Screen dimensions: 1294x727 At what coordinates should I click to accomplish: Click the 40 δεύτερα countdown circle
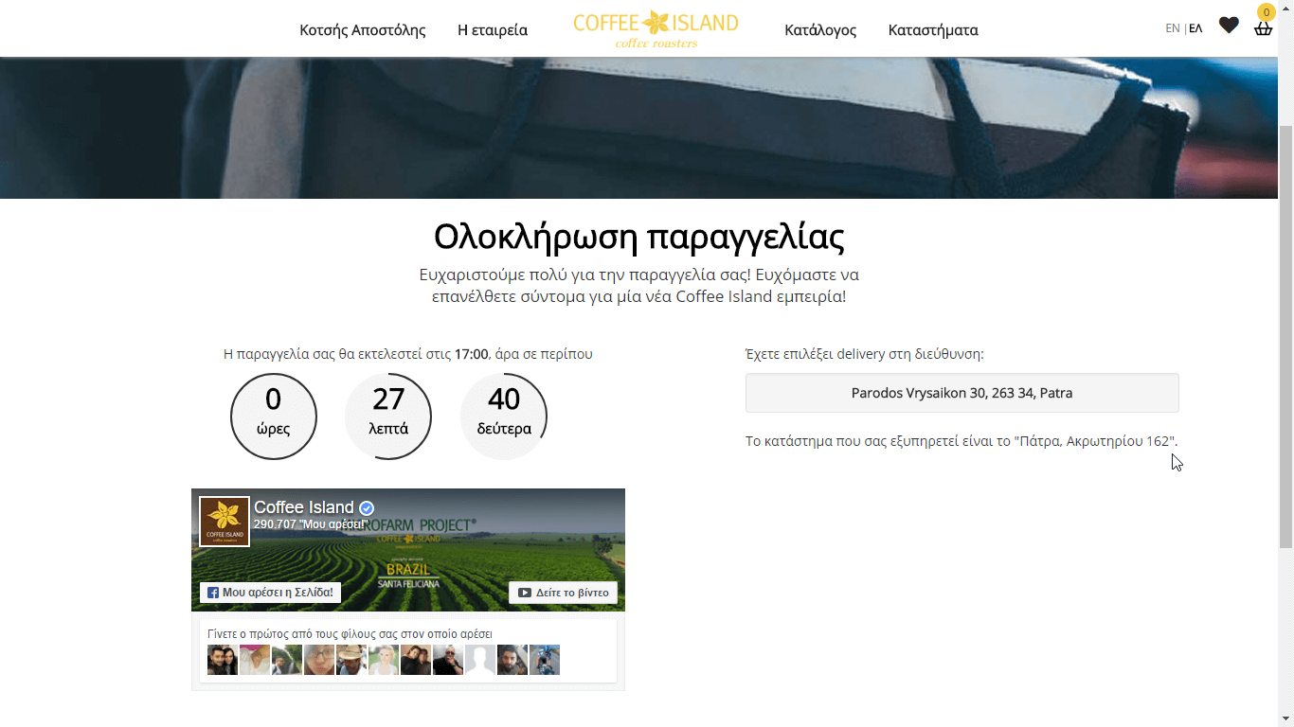(x=504, y=417)
